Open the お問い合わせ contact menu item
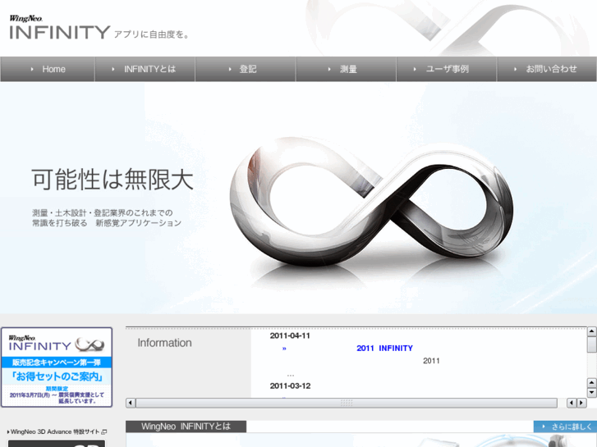Image resolution: width=597 pixels, height=447 pixels. (x=547, y=69)
